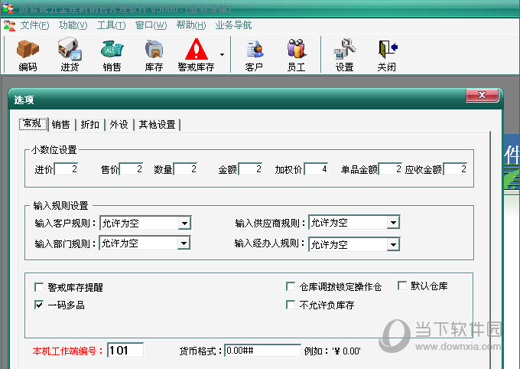Click the 金额 decimal places field
The height and width of the screenshot is (369, 520).
click(x=250, y=169)
